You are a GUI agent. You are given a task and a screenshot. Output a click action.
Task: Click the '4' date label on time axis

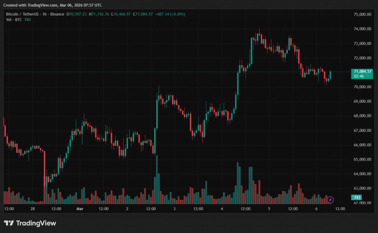(222, 209)
